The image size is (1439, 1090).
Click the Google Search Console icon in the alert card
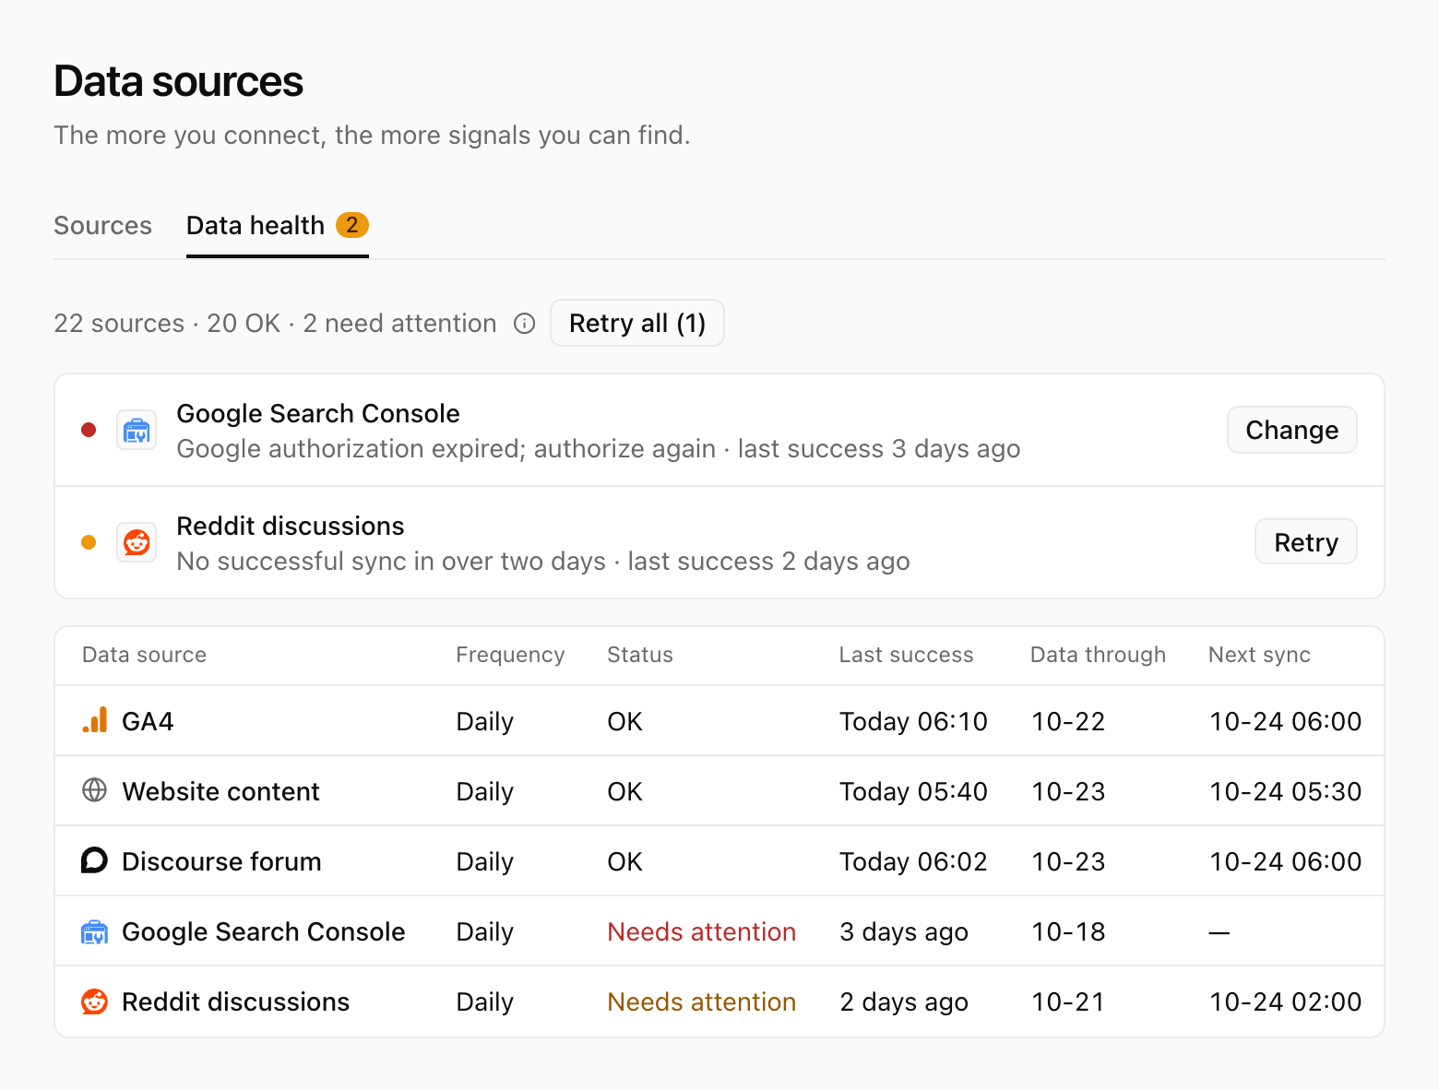click(137, 430)
